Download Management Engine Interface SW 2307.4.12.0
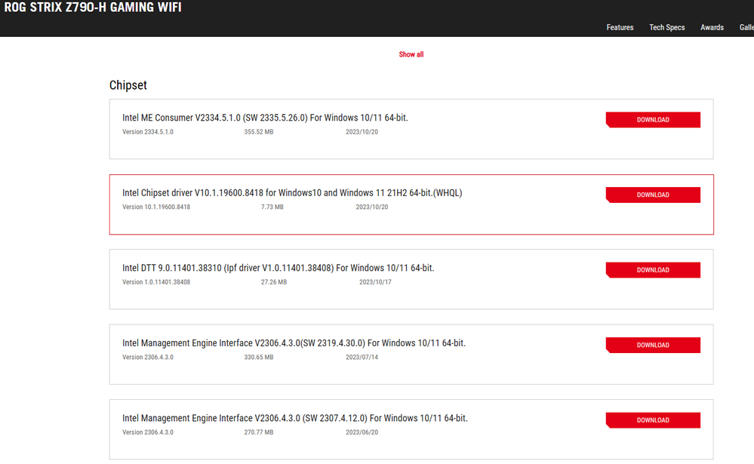Viewport: 754px width, 464px height. click(653, 419)
